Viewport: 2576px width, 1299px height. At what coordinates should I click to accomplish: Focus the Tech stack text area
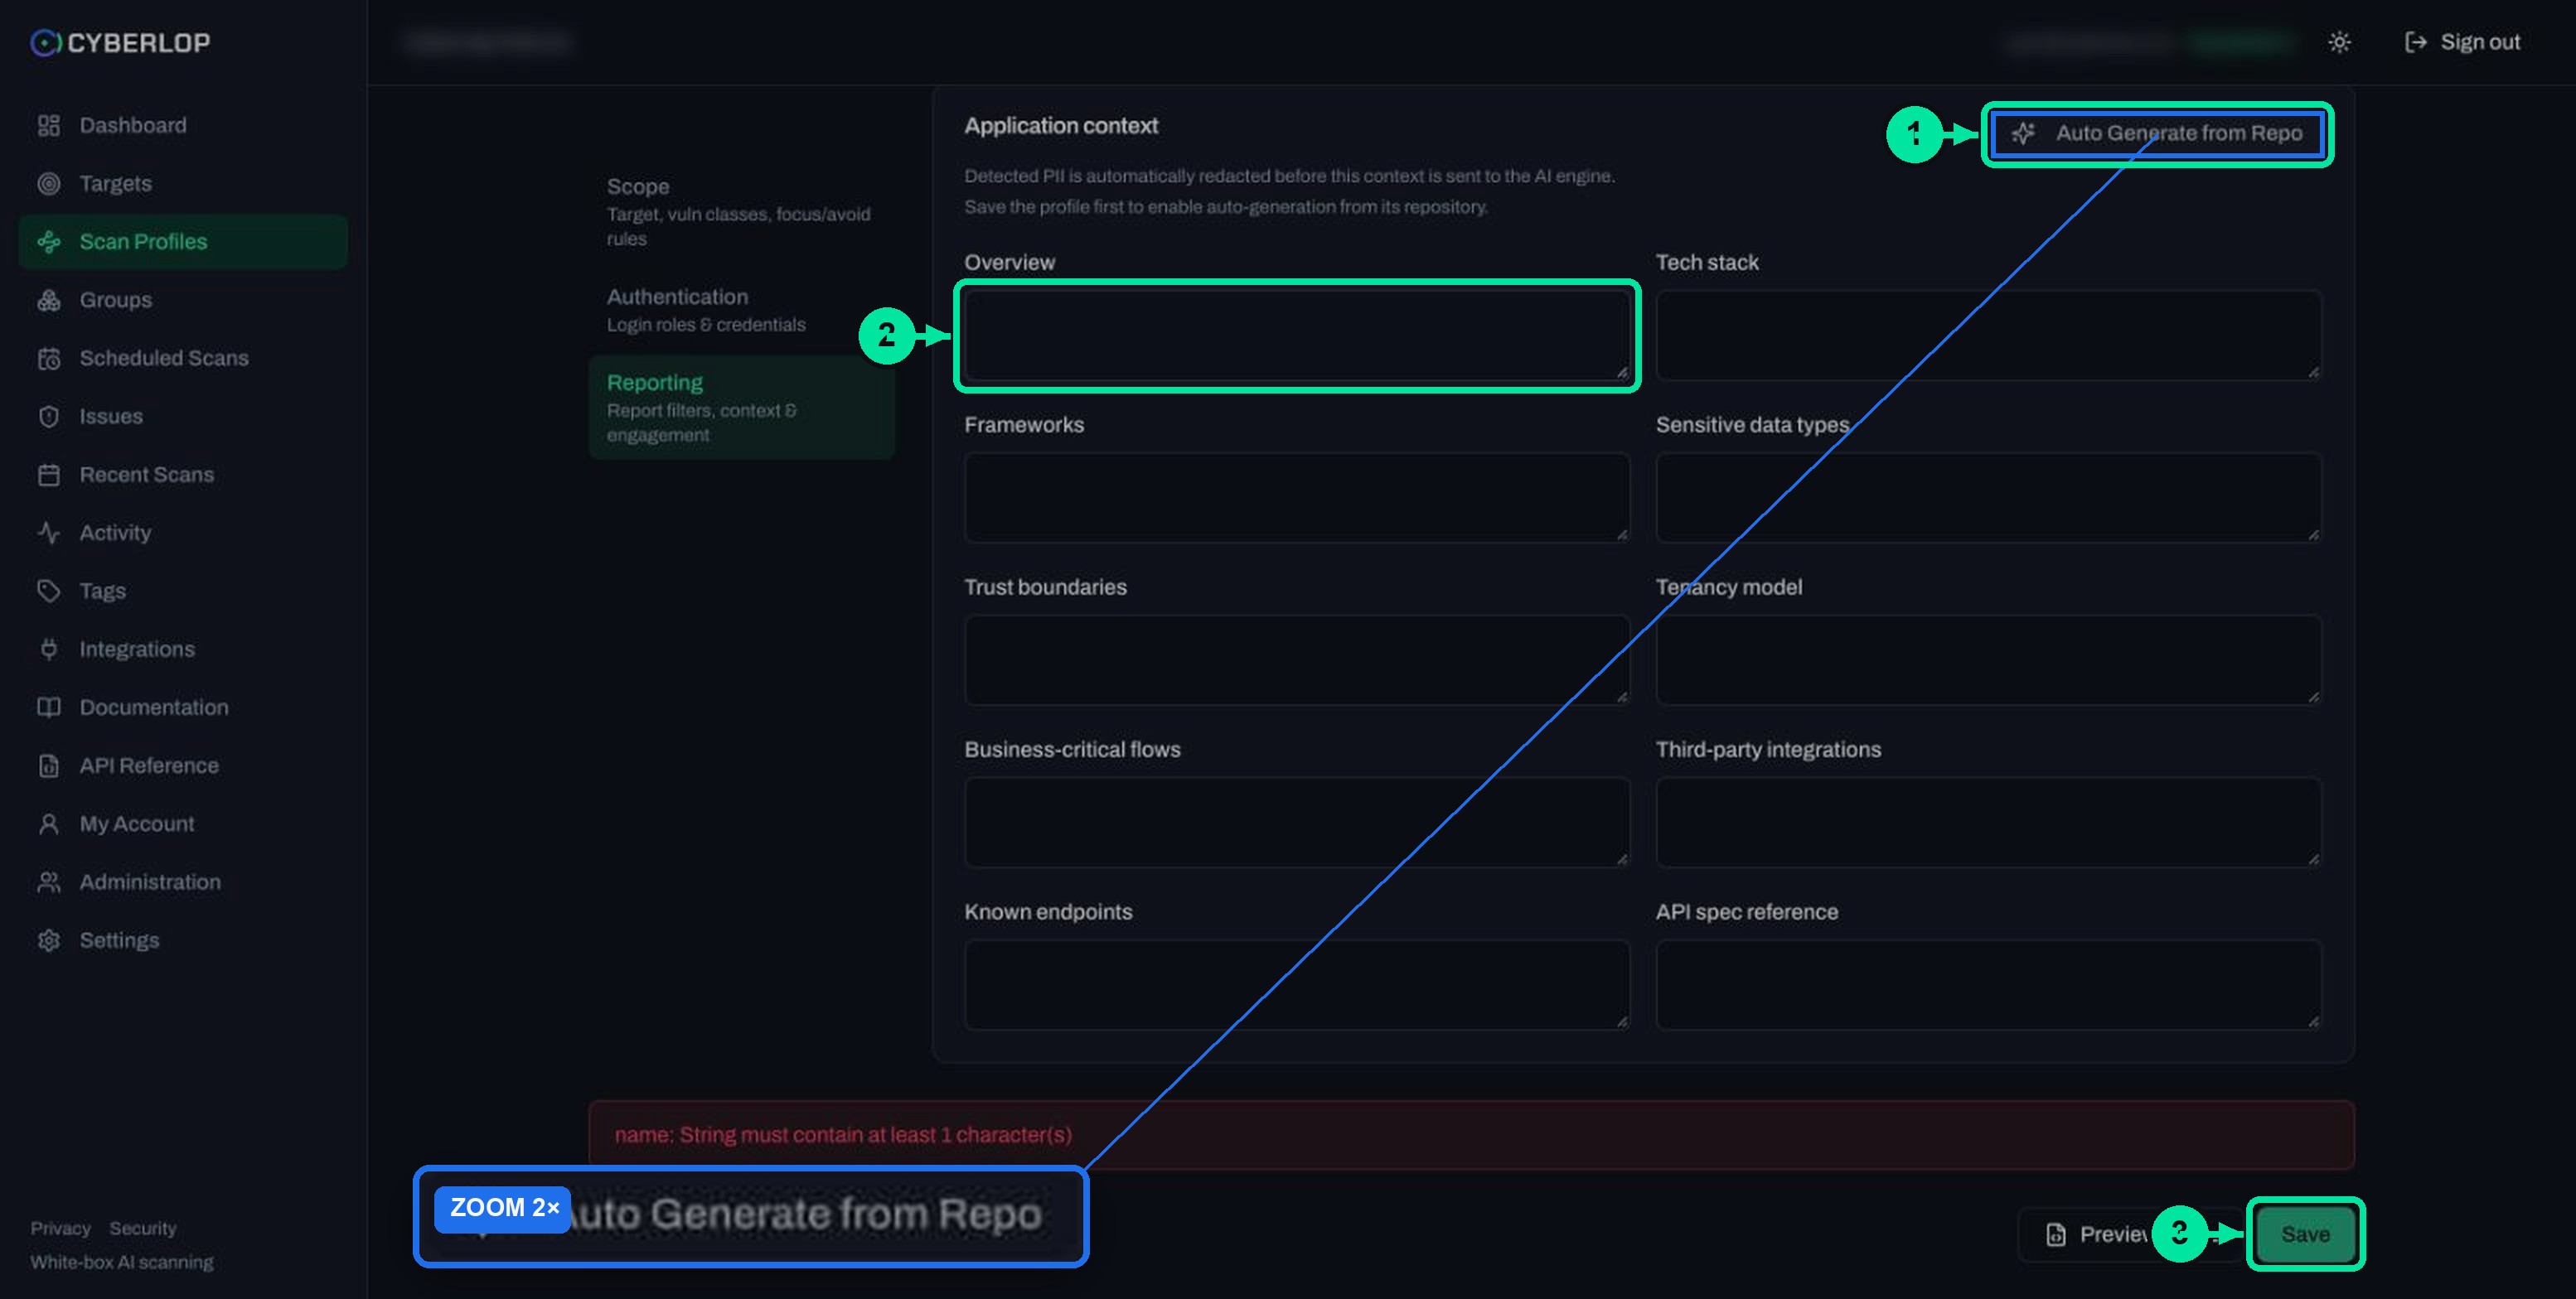click(x=1988, y=336)
